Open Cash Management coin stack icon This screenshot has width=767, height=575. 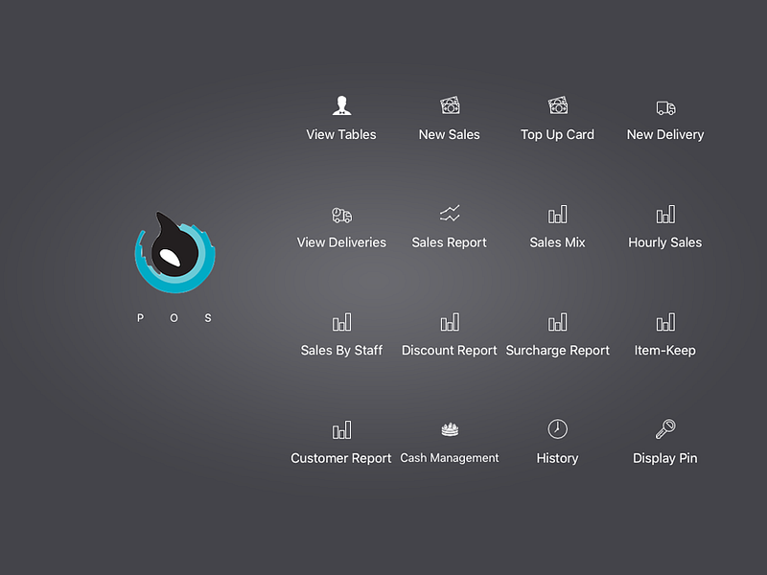(x=450, y=429)
